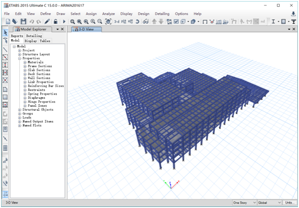299x208 pixels.
Task: Open the Model Explorer panel dropdown arrow
Action: [57, 29]
